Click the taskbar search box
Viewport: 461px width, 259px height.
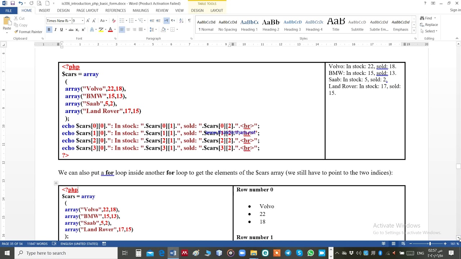point(66,253)
